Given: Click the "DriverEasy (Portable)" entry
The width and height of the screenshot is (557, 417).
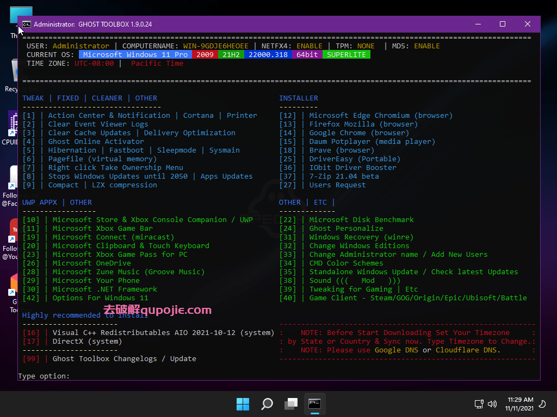Looking at the screenshot, I should (355, 159).
